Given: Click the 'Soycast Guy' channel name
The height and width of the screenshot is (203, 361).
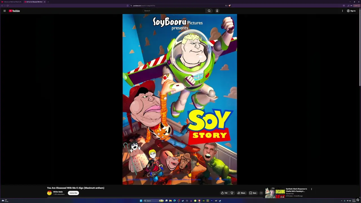Looking at the screenshot, I should (x=290, y=194).
